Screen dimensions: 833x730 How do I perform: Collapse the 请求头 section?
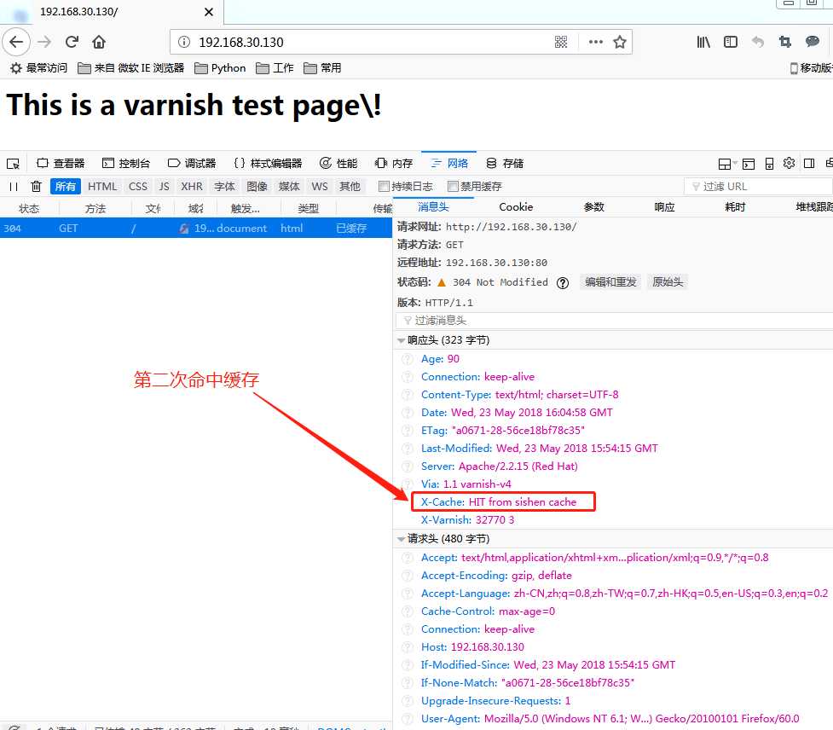coord(401,539)
